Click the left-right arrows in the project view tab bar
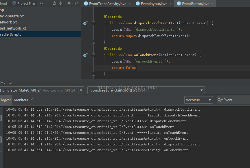 point(41,3)
